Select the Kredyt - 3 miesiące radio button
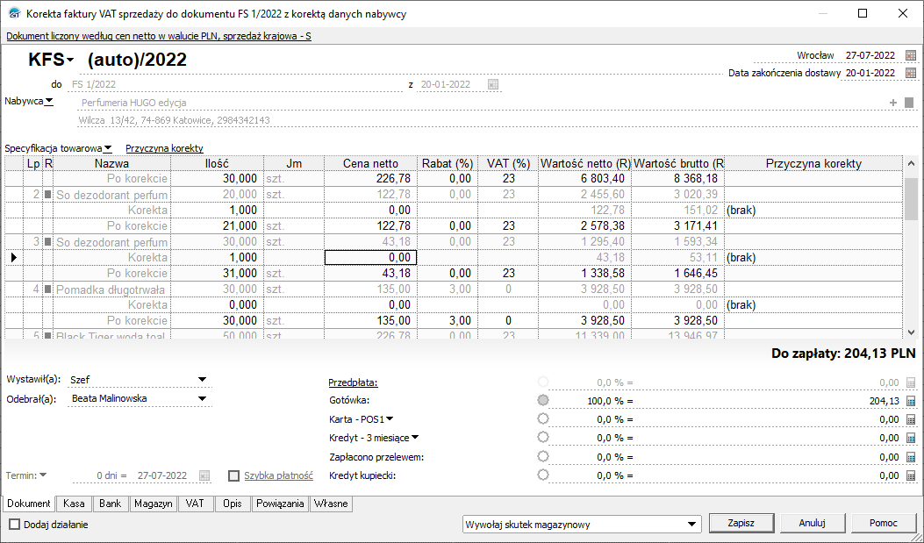This screenshot has height=543, width=924. click(x=543, y=437)
